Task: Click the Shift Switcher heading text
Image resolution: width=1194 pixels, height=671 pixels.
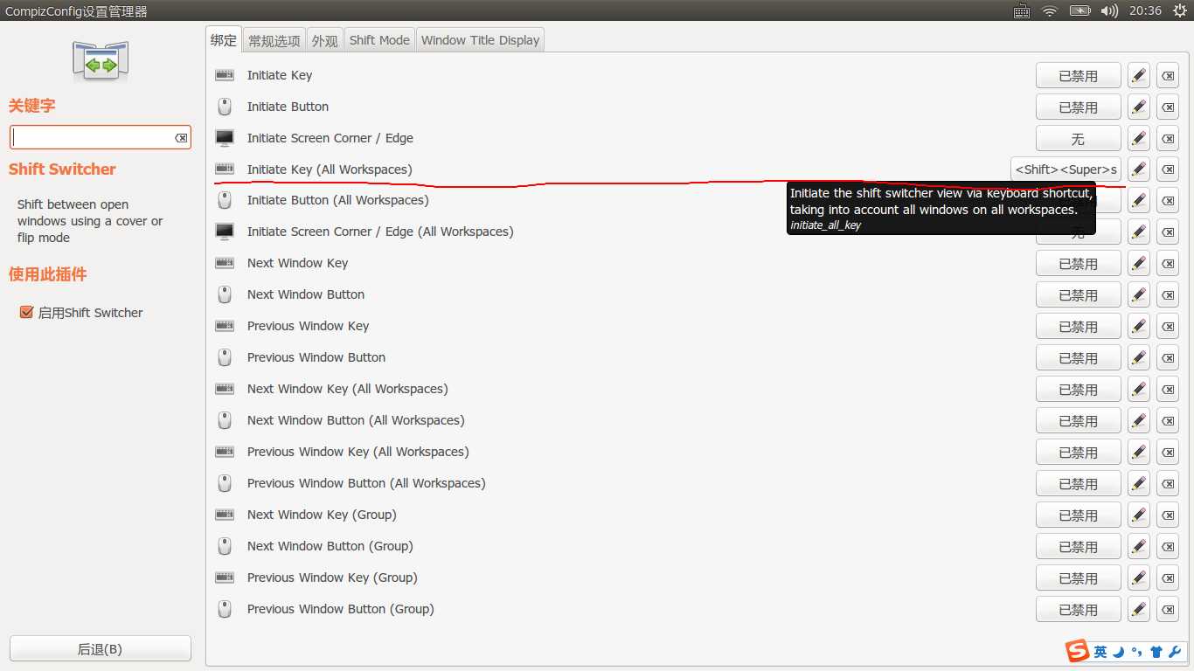Action: [62, 169]
